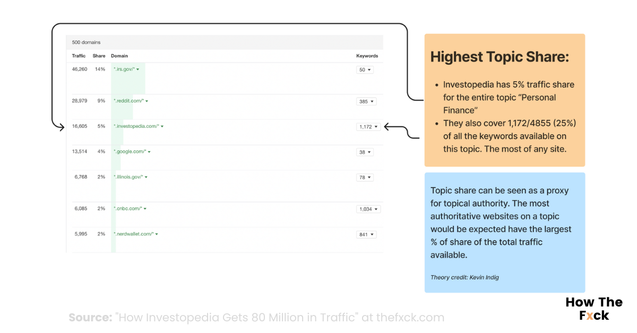Sort the table by the Traffic column header
The width and height of the screenshot is (637, 333).
coord(78,56)
